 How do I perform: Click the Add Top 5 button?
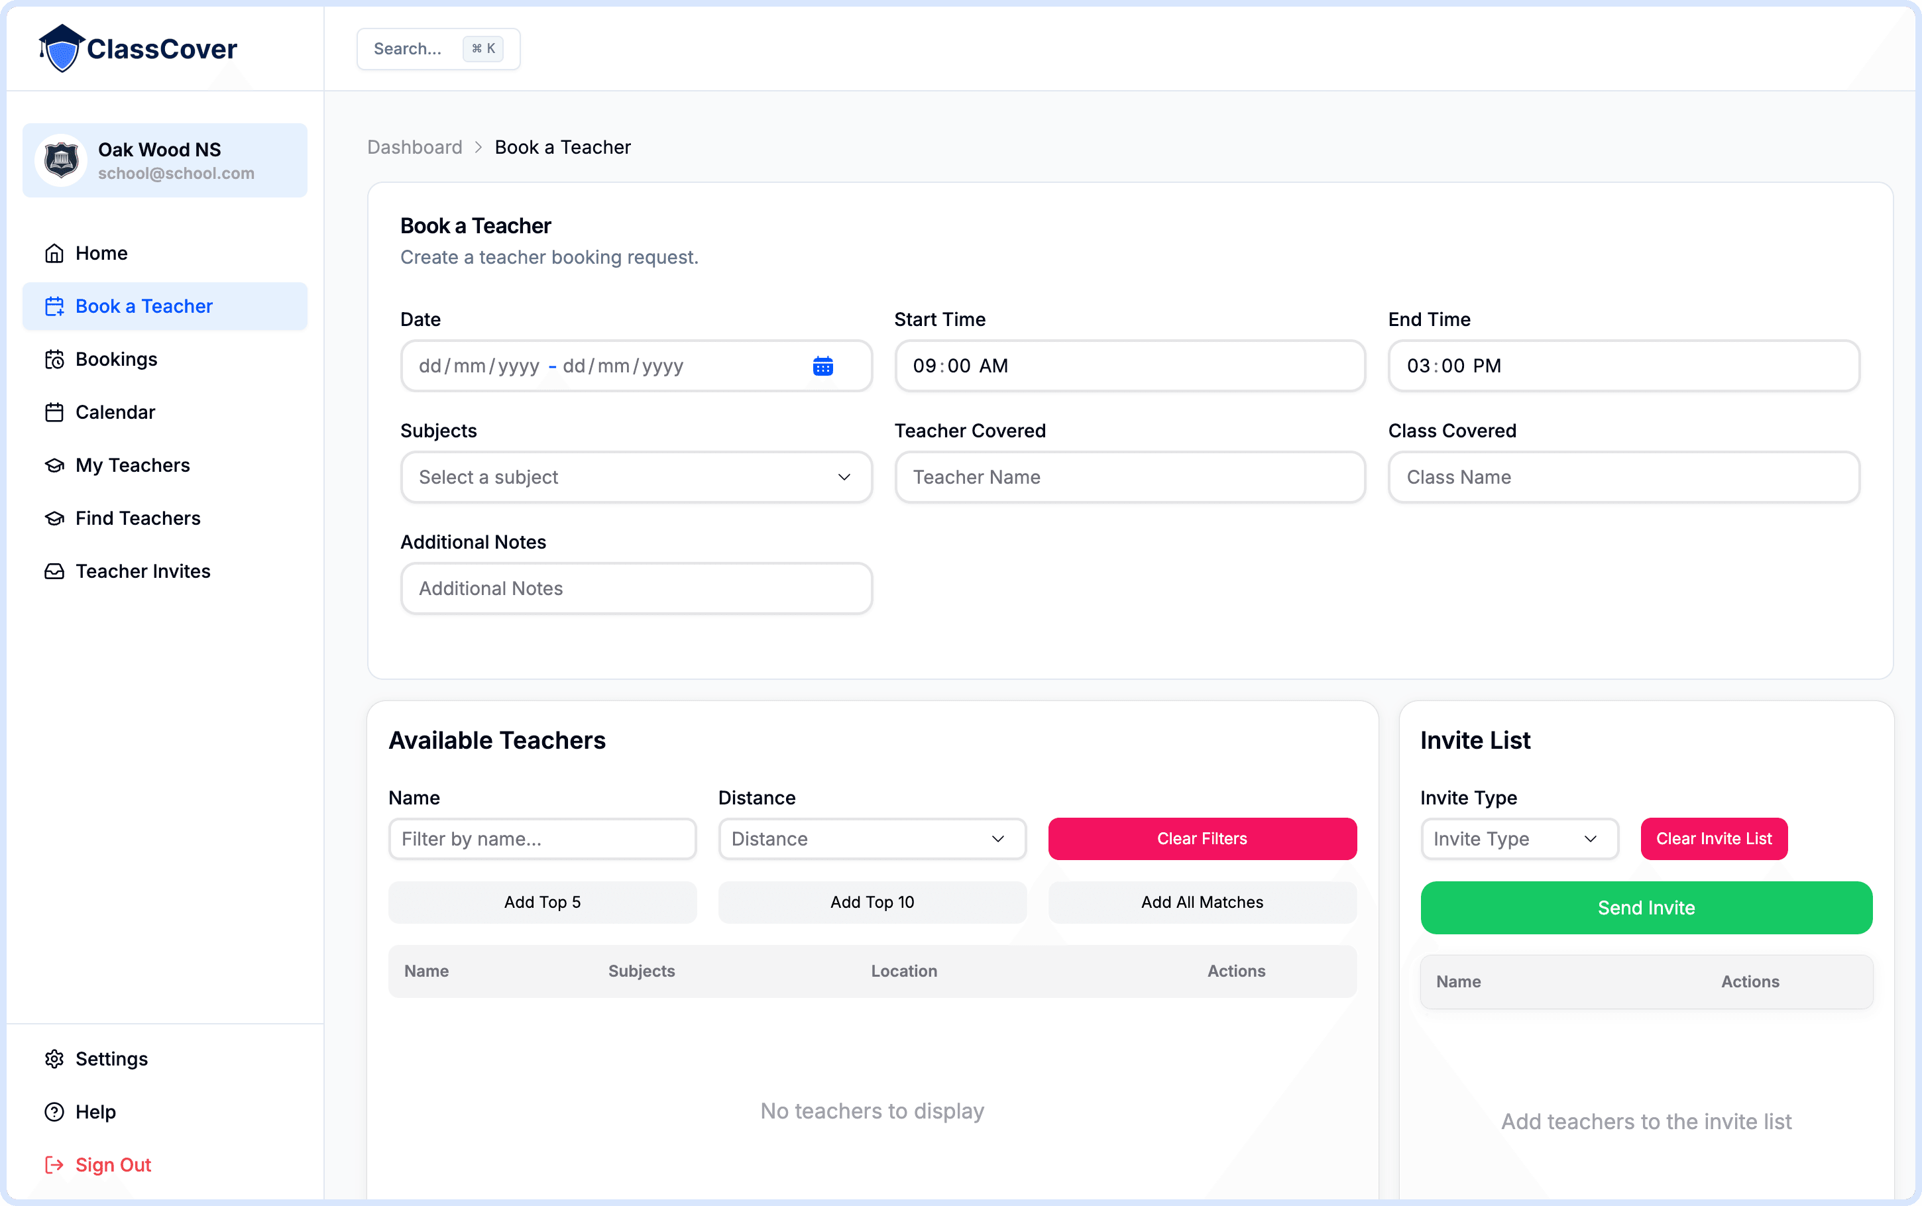pos(542,903)
